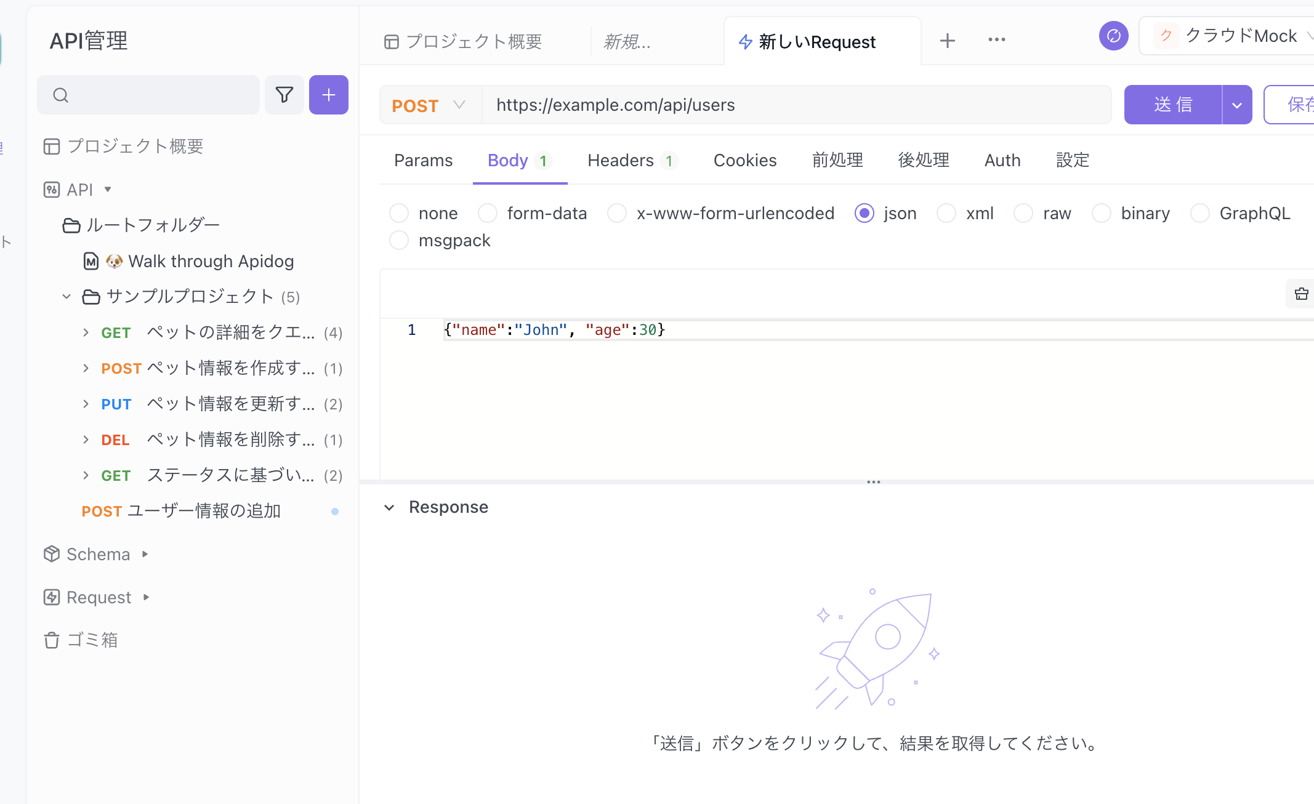Select the form-data body type
The image size is (1314, 804).
click(547, 213)
